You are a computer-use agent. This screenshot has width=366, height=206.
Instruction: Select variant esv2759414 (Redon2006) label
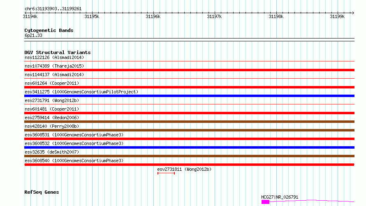[x=52, y=118]
